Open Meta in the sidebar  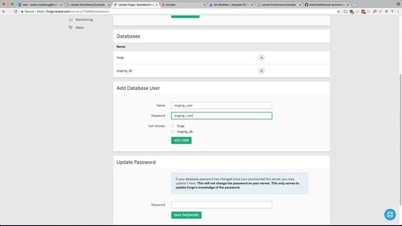tap(80, 28)
